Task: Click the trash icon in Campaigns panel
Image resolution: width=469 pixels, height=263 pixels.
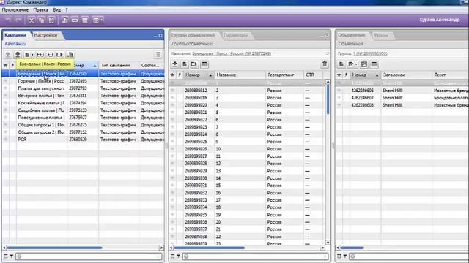Action: pos(158,55)
